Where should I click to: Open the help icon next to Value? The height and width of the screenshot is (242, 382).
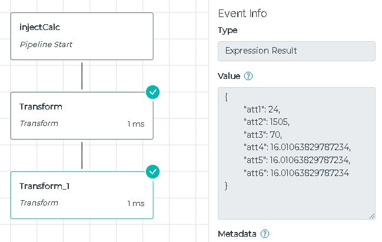(248, 76)
